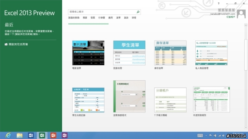Launch OneNote from the taskbar
The height and width of the screenshot is (139, 248).
pos(65,136)
